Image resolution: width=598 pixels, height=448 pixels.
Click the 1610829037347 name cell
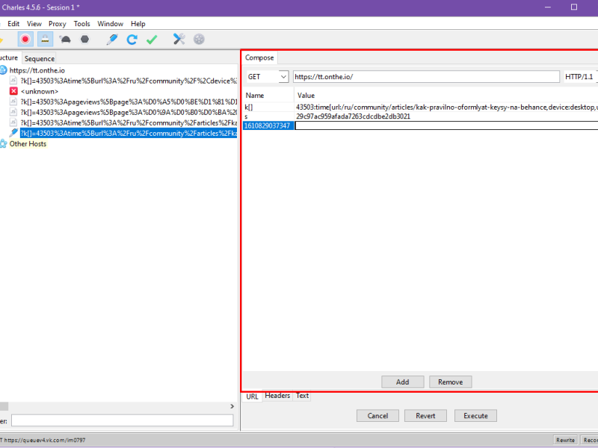(x=268, y=125)
